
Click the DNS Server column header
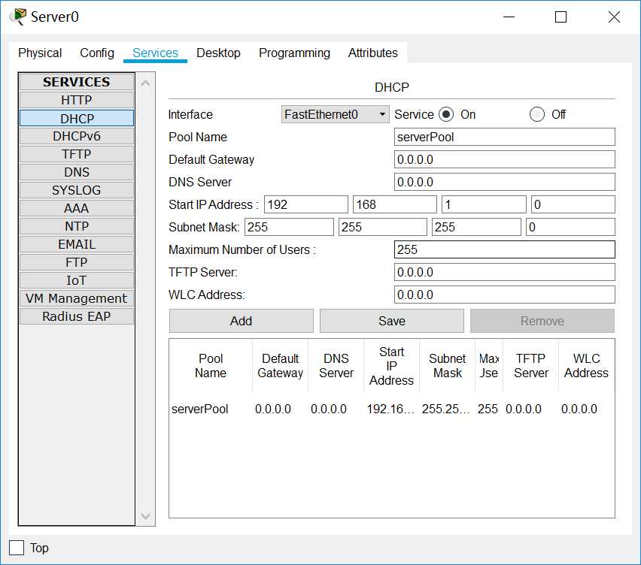coord(336,366)
